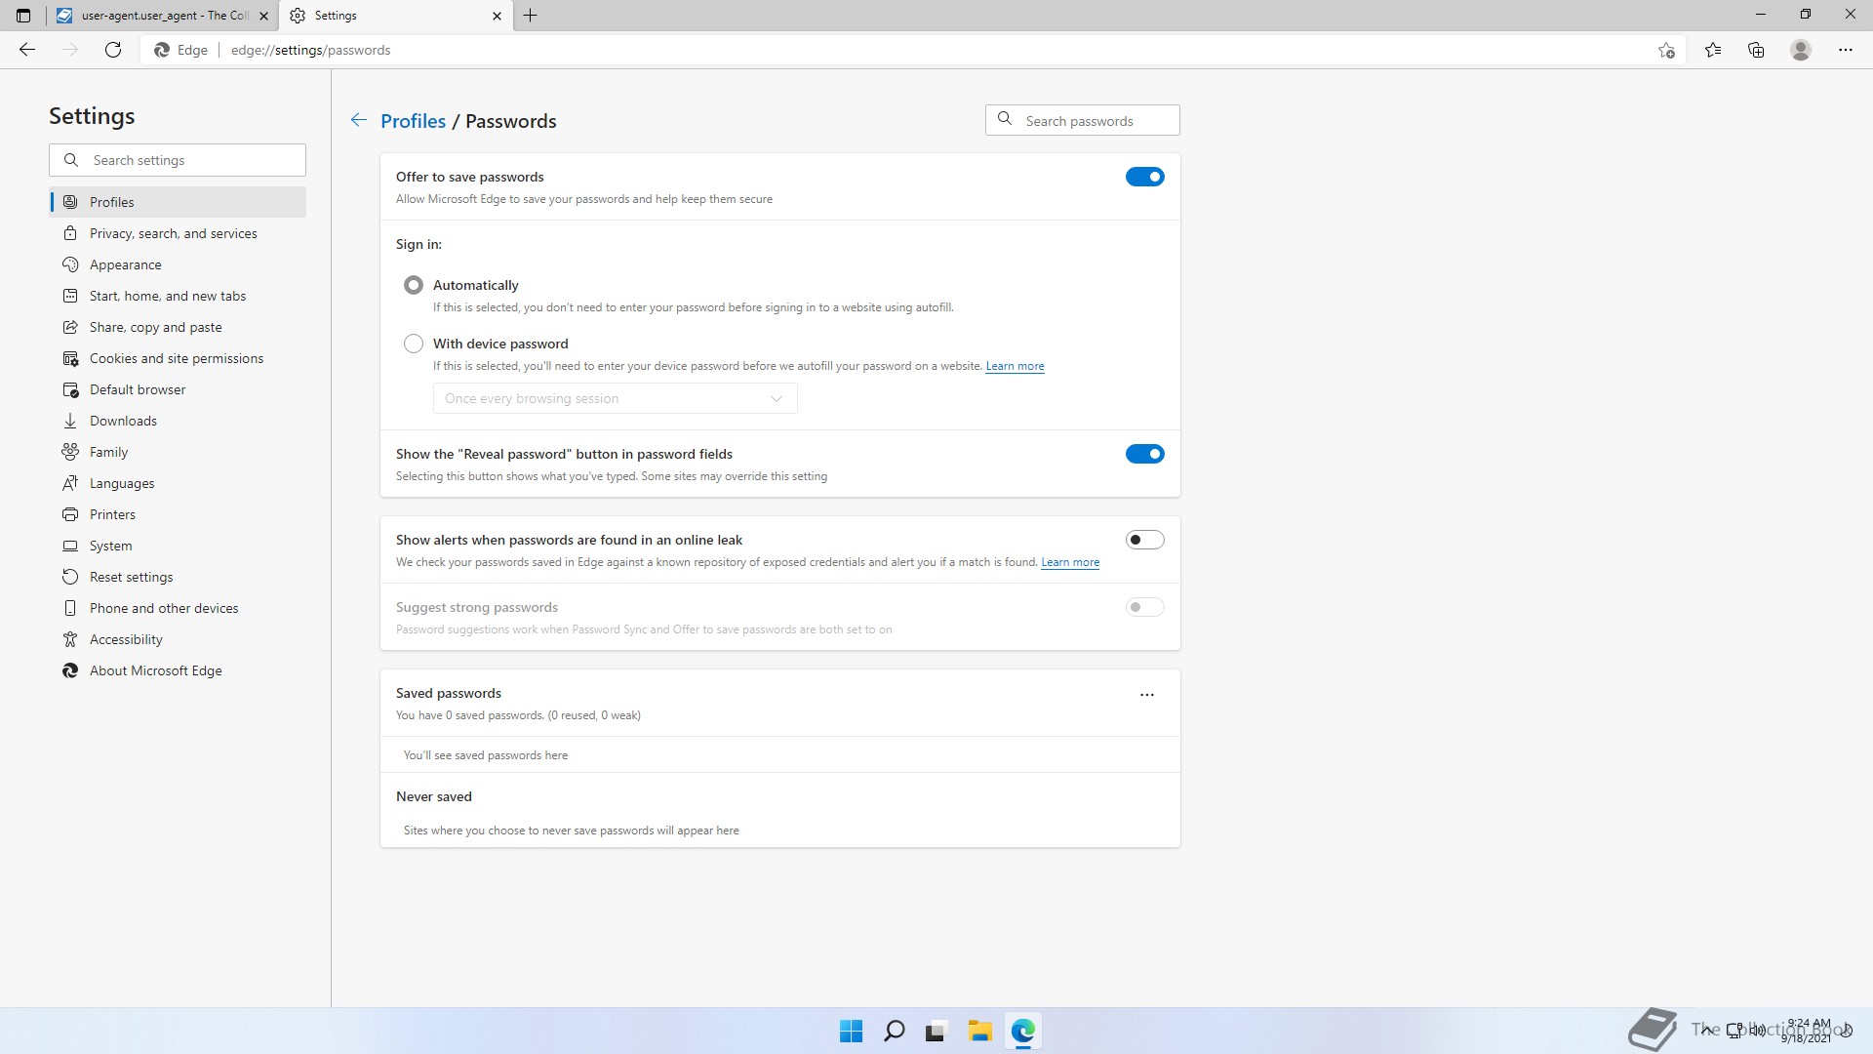Click the profile avatar icon

(x=1801, y=50)
